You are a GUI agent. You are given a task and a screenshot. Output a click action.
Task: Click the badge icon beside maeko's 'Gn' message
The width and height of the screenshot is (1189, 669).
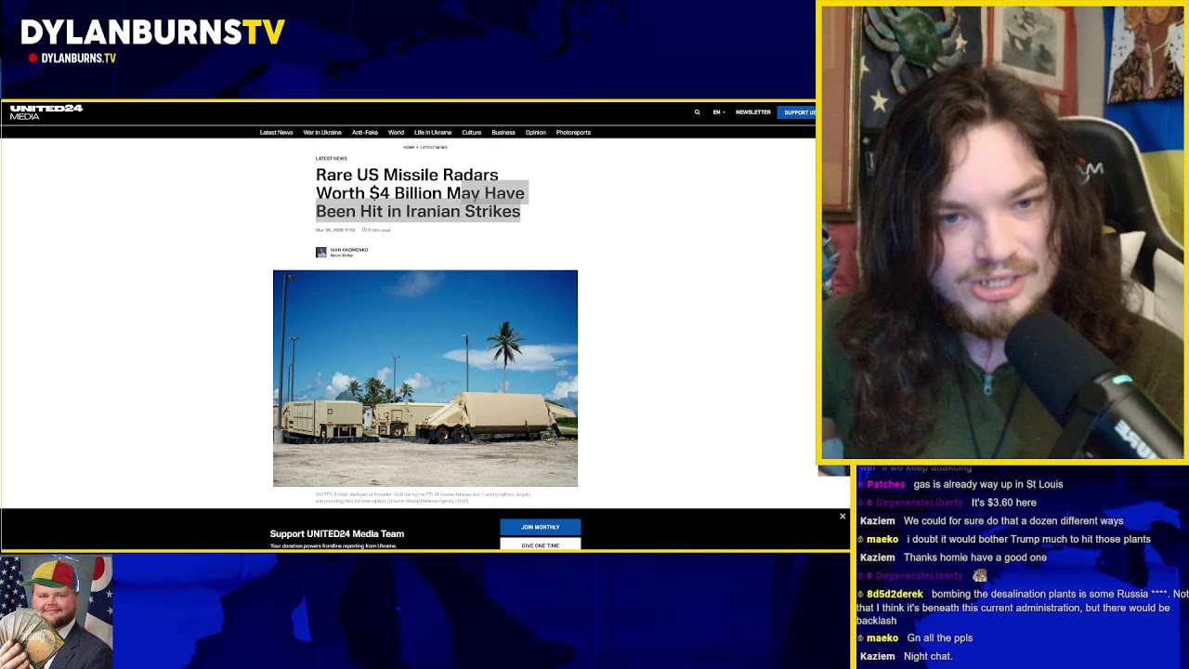[x=861, y=638]
